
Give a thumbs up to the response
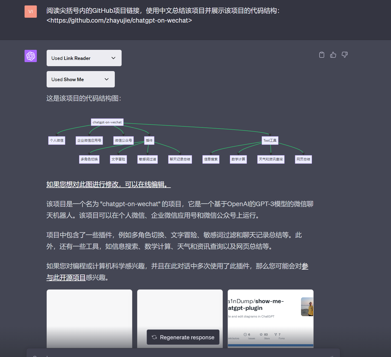point(333,55)
